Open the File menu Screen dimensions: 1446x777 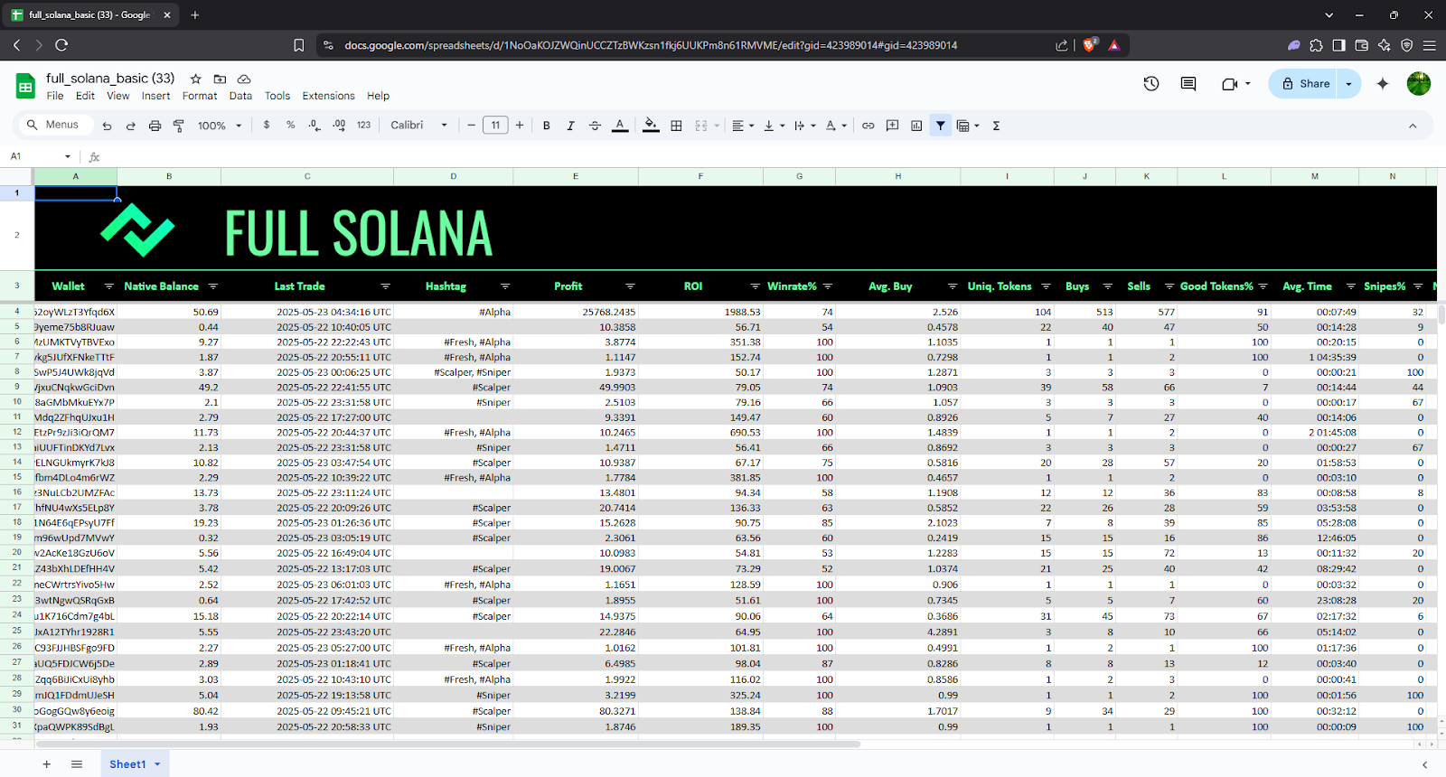(55, 96)
